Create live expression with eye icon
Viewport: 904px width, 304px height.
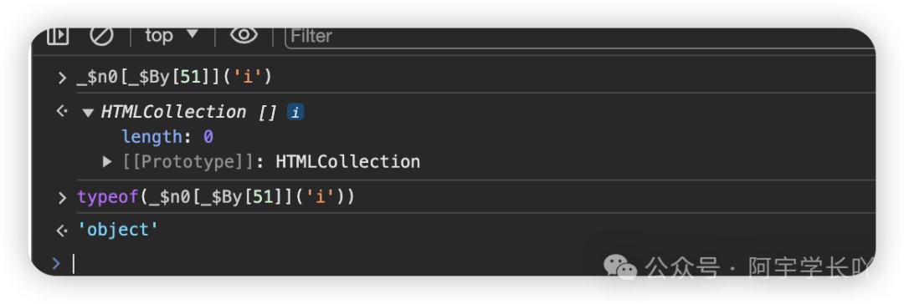click(x=244, y=35)
